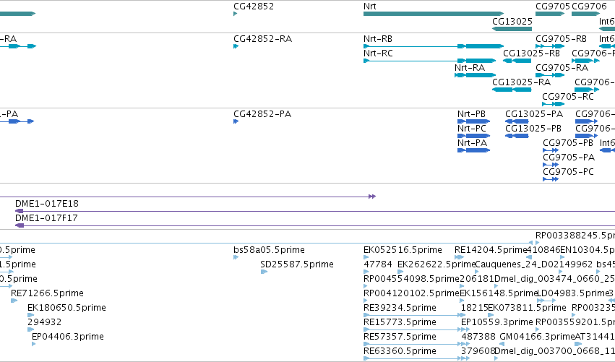Select the Nrt-PC protein feature

click(x=474, y=136)
